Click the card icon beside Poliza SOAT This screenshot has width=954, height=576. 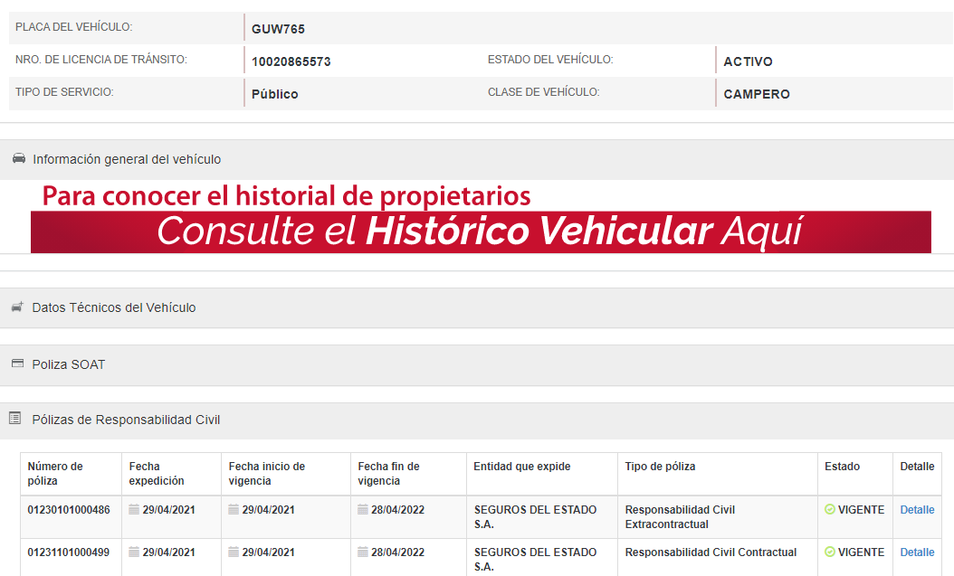(x=17, y=364)
